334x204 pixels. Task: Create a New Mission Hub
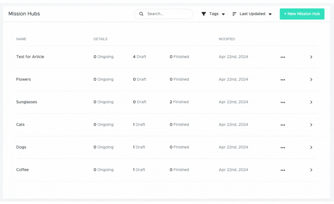tap(302, 14)
